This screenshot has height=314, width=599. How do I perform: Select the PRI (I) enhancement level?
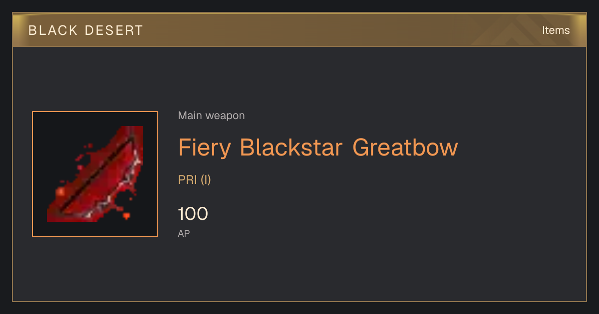tap(195, 180)
